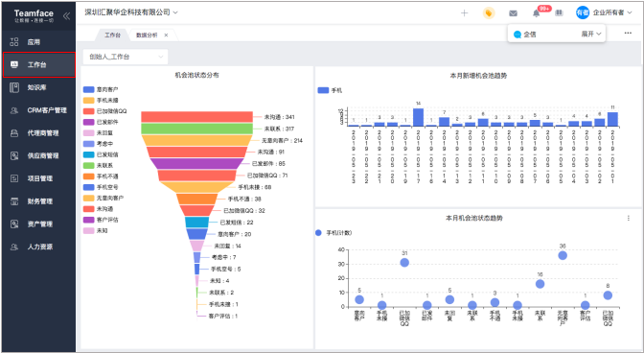Viewport: 644px width, 353px height.
Task: Click the bar labeled 11 in bar chart
Action: [612, 119]
